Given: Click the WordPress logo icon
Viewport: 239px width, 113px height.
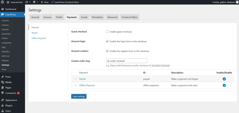Looking at the screenshot, I should 2,2.
